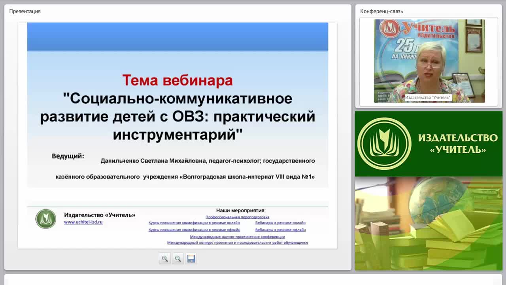This screenshot has width=506, height=285.
Task: Open Международные научно-практические конференции link
Action: [237, 237]
